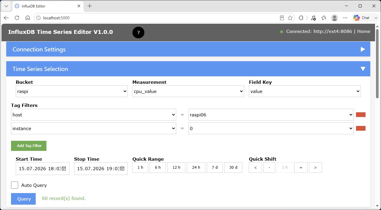The image size is (381, 210).
Task: Remove the host tag filter red button
Action: click(361, 115)
